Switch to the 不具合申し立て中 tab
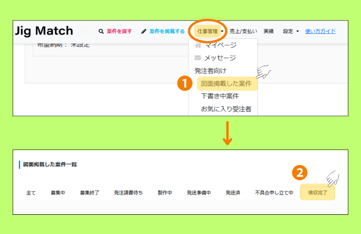The width and height of the screenshot is (361, 234). pyautogui.click(x=274, y=193)
